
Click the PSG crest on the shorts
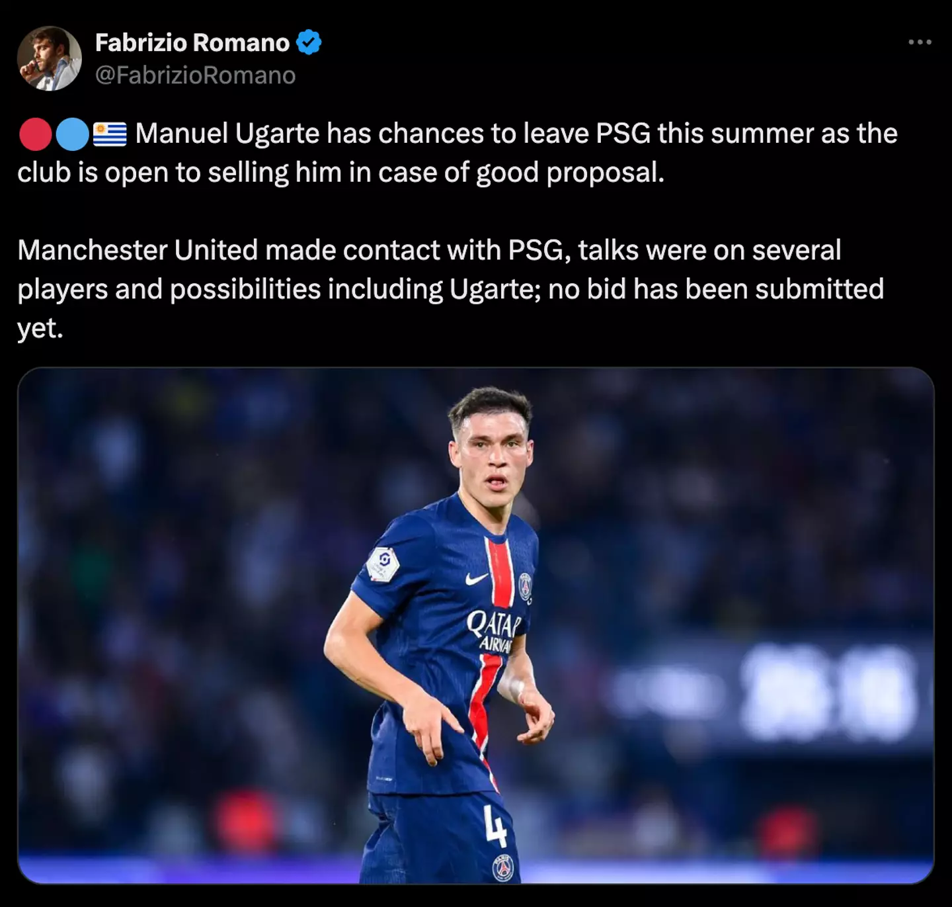[504, 868]
